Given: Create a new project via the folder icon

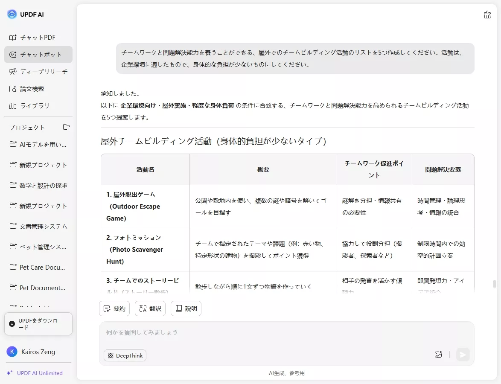Looking at the screenshot, I should [66, 127].
